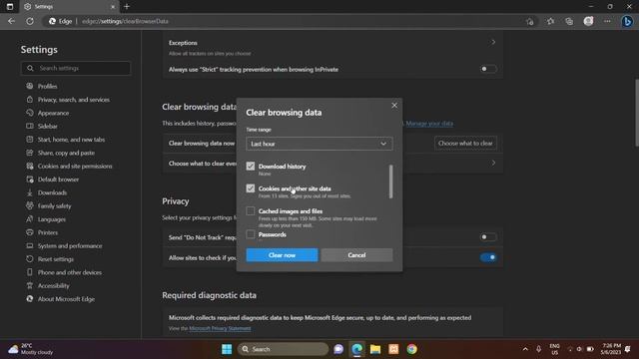
Task: Open the tab actions menu icon
Action: coord(10,7)
